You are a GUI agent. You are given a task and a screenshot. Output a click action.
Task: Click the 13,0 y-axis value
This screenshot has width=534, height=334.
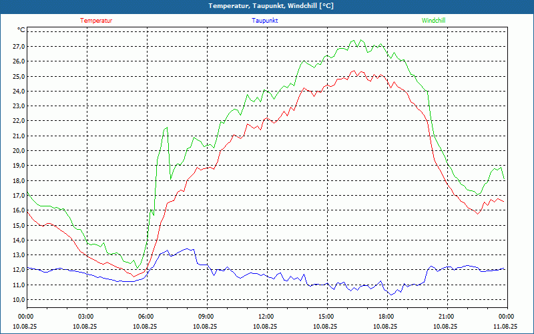coord(19,255)
